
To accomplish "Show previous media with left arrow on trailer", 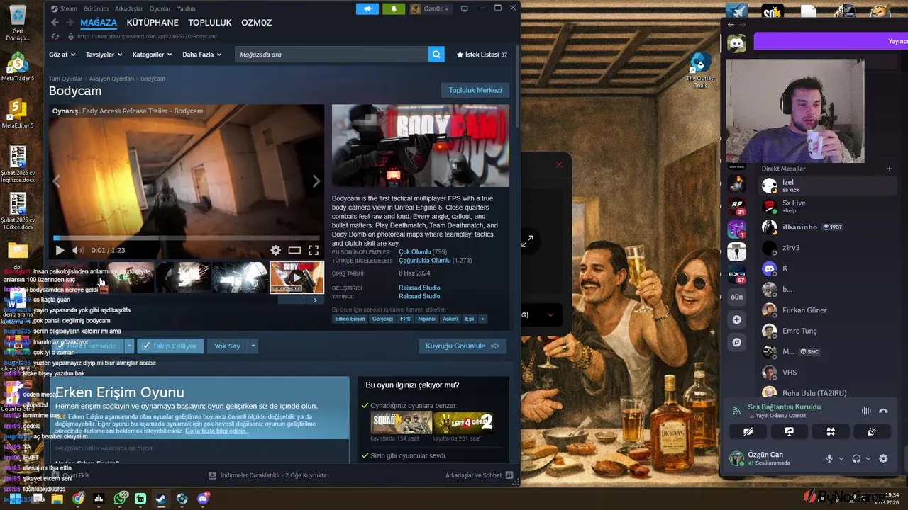I will click(x=57, y=181).
